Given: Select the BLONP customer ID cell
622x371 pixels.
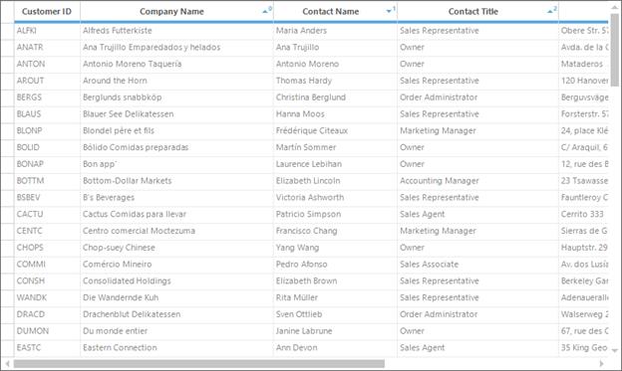Looking at the screenshot, I should [47, 130].
